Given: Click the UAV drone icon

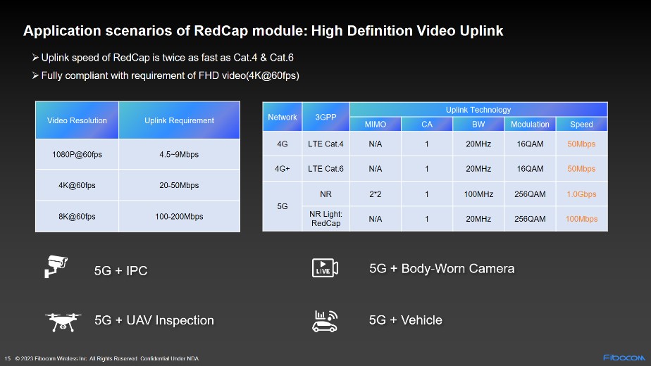Looking at the screenshot, I should coord(63,321).
